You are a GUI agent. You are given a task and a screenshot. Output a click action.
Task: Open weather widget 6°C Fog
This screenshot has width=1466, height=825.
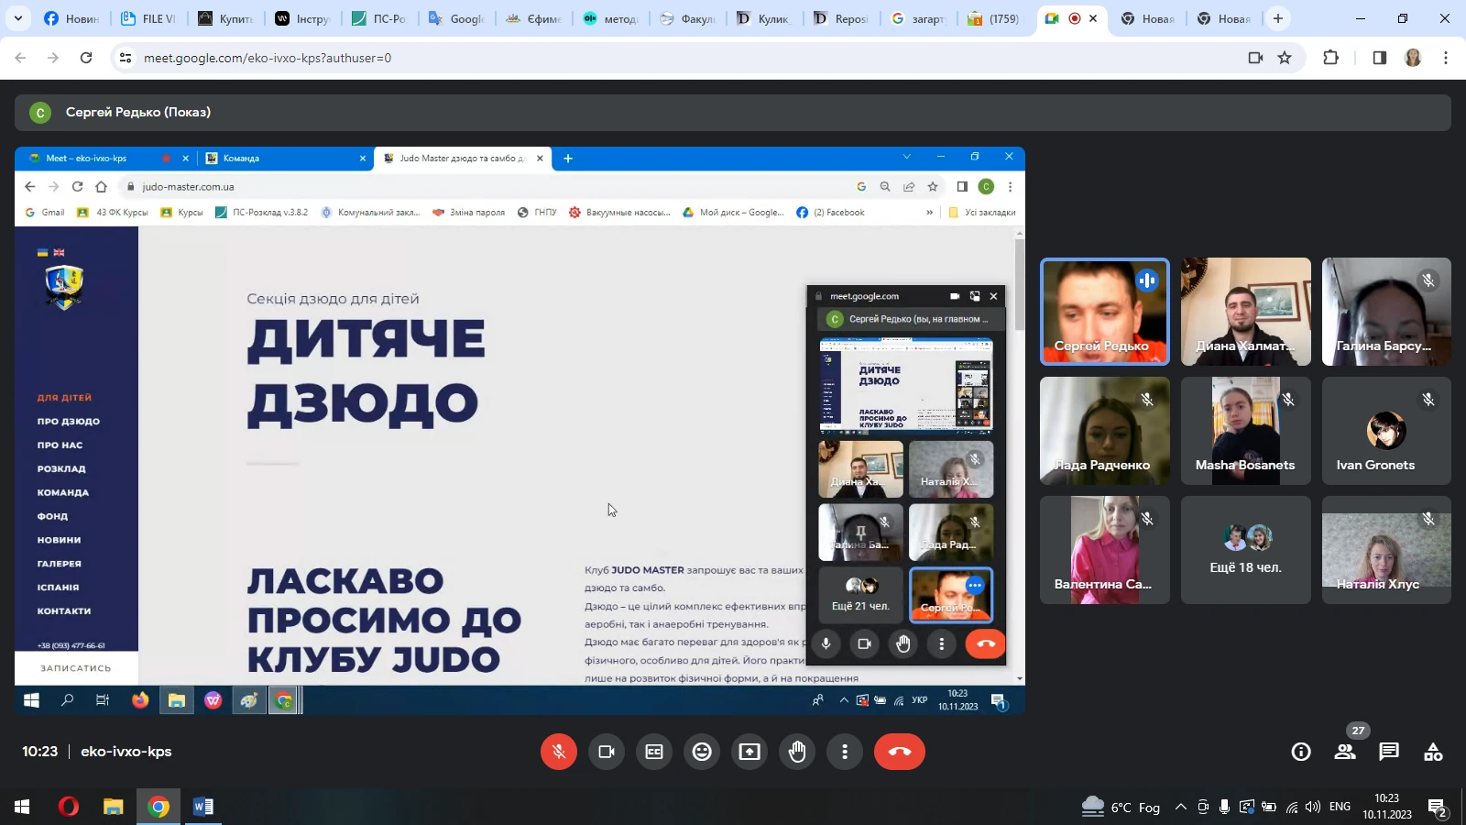(1121, 807)
